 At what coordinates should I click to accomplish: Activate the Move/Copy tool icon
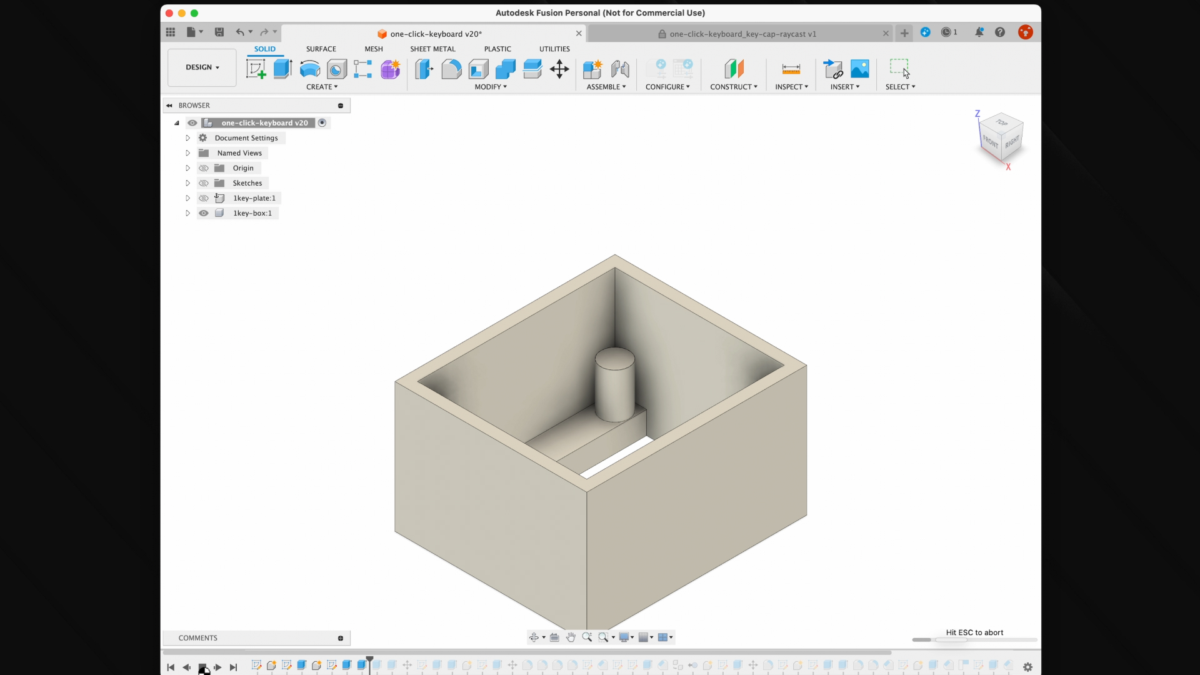tap(559, 69)
